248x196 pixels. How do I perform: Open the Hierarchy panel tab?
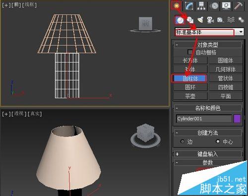tap(201, 6)
